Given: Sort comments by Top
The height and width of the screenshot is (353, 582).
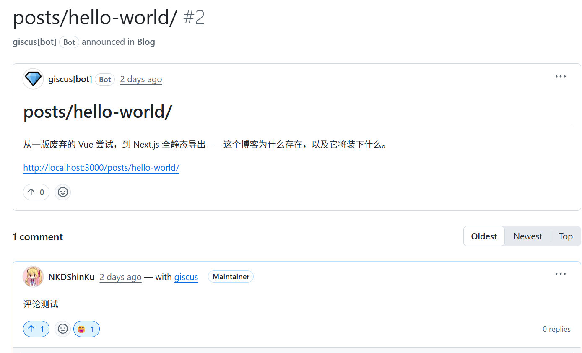Looking at the screenshot, I should (566, 236).
